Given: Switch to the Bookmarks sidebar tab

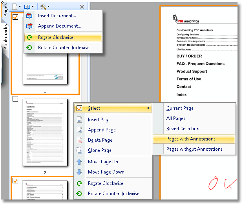Looking at the screenshot, I should (5, 36).
